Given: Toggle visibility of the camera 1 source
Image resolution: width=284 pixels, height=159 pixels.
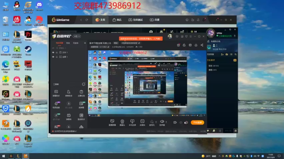Looking at the screenshot, I should click(53, 48).
